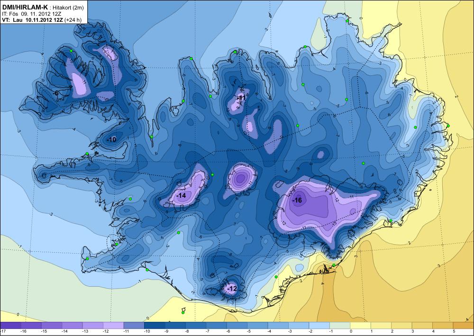The height and width of the screenshot is (336, 474).
Task: Click green station dot on southern offshore island
Action: 183,312
